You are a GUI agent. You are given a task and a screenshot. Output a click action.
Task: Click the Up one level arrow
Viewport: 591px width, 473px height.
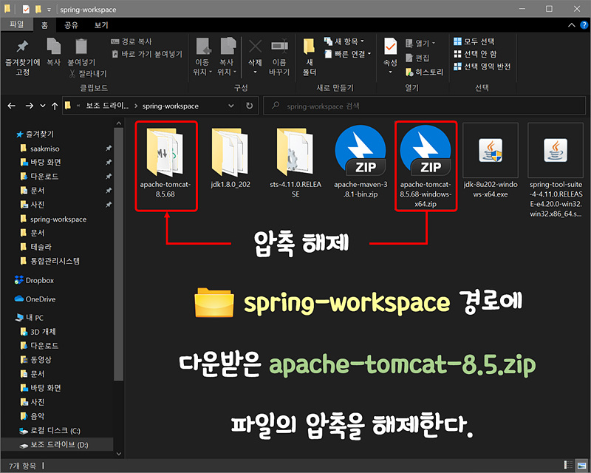[55, 106]
